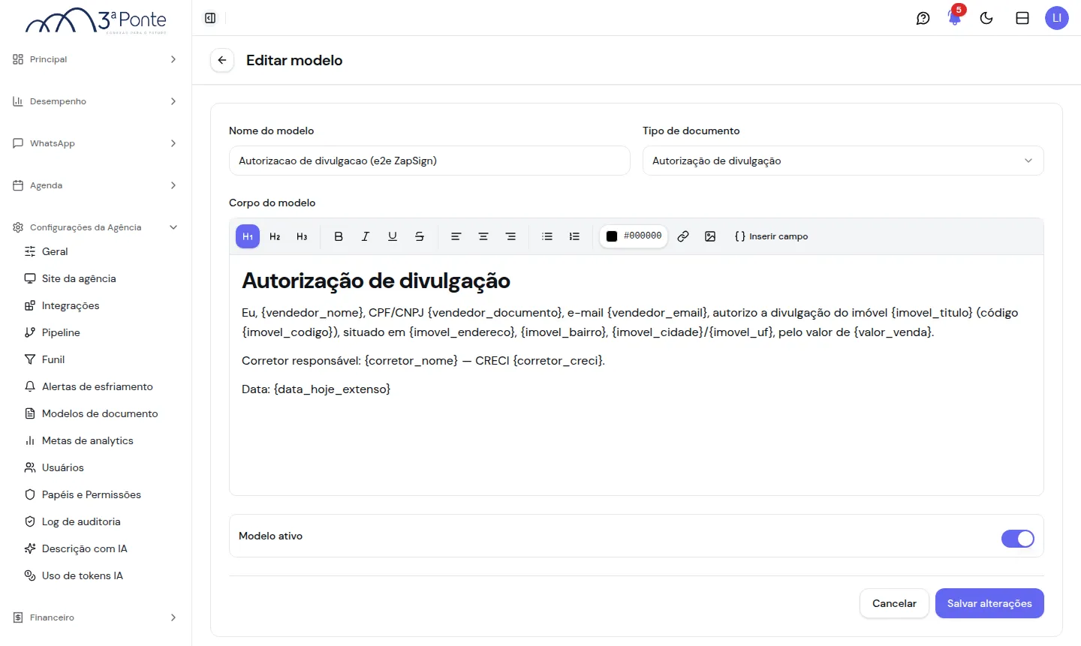The width and height of the screenshot is (1081, 646).
Task: Expand the Agenda menu
Action: [x=95, y=185]
